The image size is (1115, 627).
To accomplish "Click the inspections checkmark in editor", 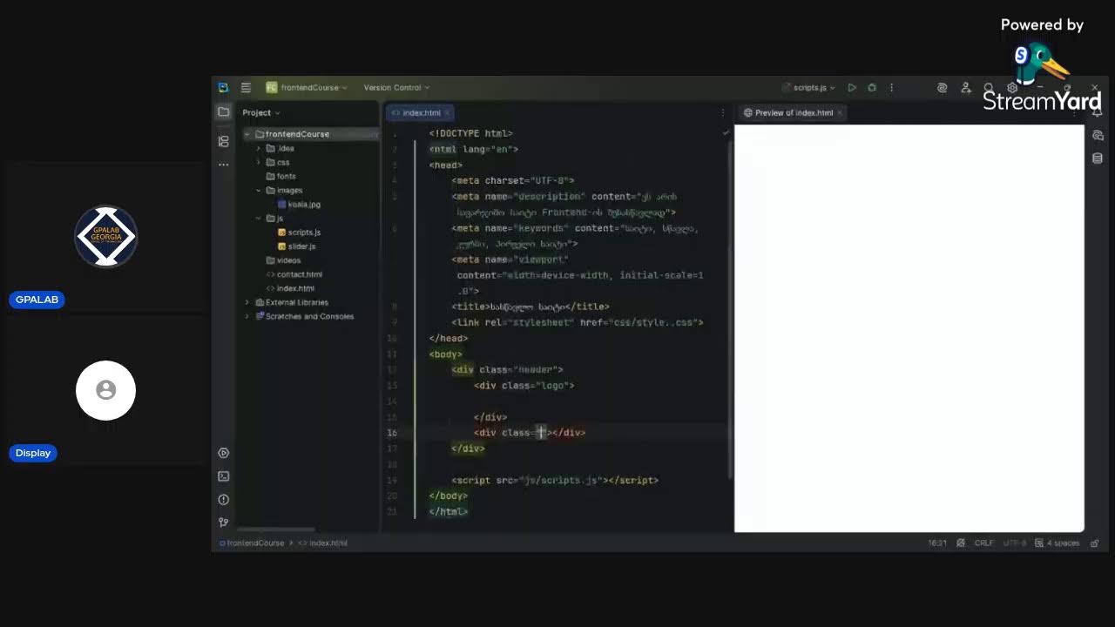I will [x=726, y=133].
